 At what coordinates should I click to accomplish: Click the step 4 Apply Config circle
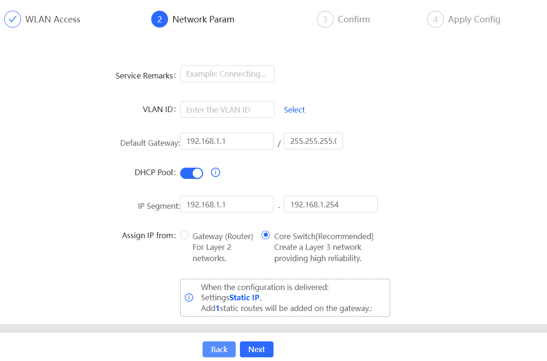pos(435,19)
